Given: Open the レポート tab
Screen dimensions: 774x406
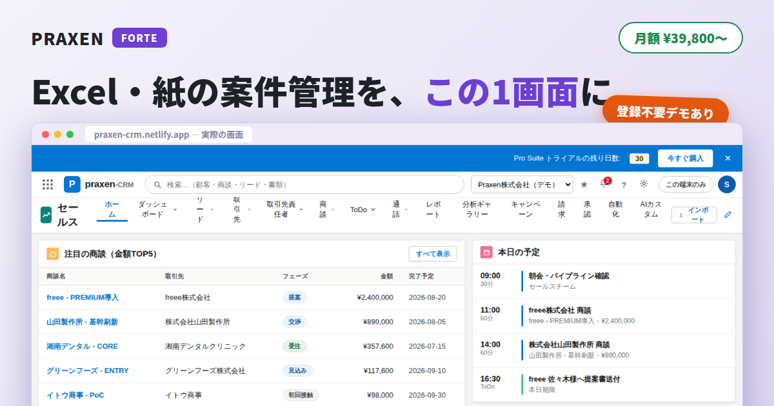Looking at the screenshot, I should tap(433, 209).
